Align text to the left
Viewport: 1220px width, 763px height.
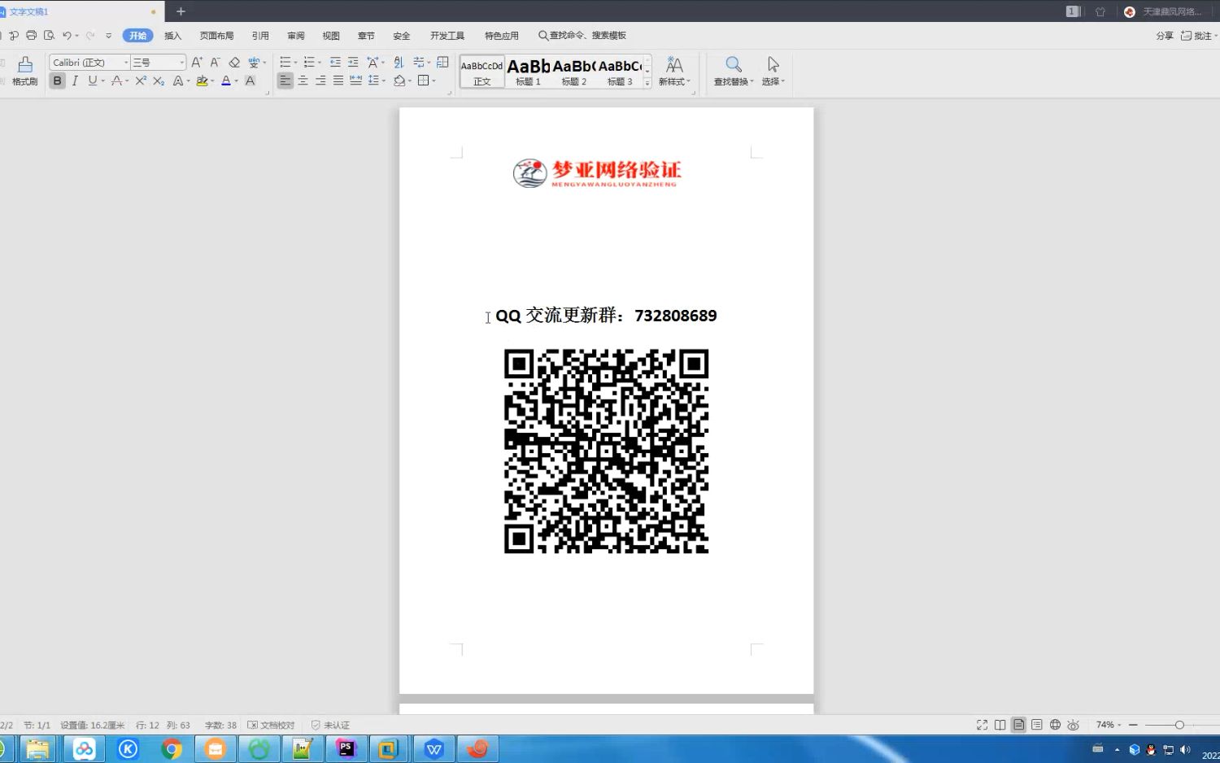pyautogui.click(x=285, y=81)
